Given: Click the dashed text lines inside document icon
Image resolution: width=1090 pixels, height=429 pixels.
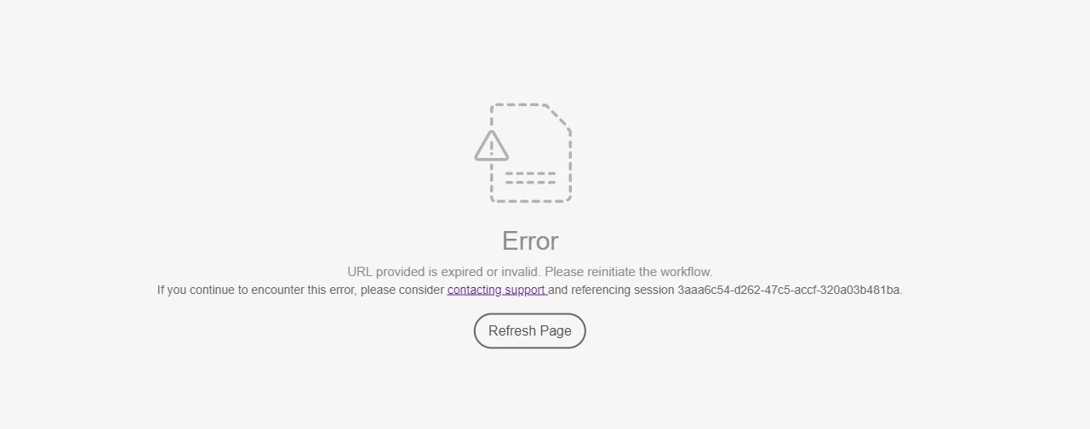Looking at the screenshot, I should pyautogui.click(x=530, y=178).
